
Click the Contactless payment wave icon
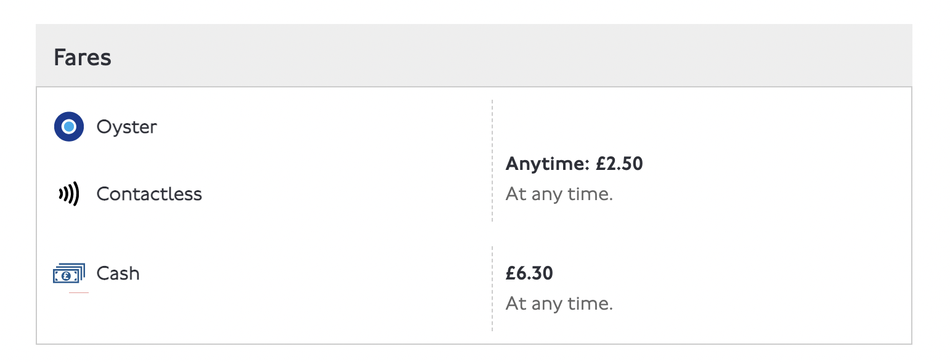pos(69,194)
